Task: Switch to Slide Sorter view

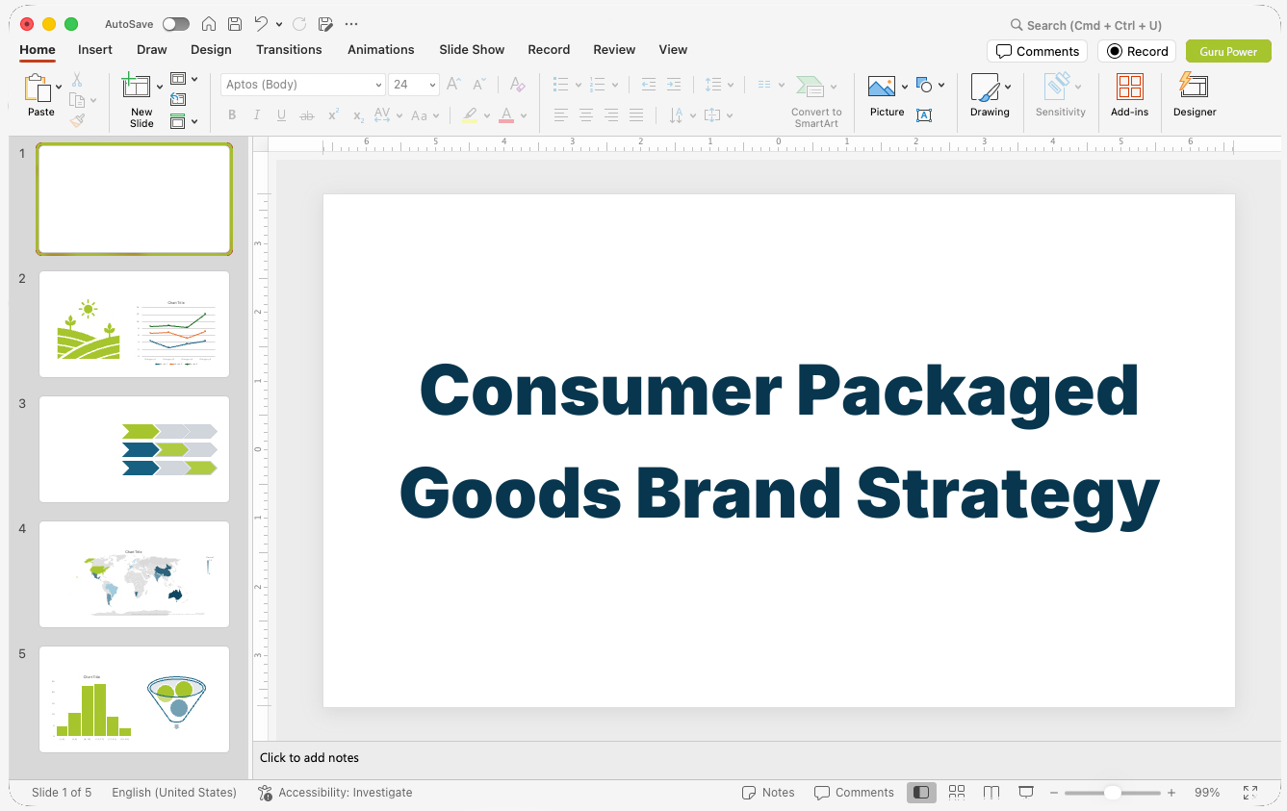Action: (x=957, y=793)
